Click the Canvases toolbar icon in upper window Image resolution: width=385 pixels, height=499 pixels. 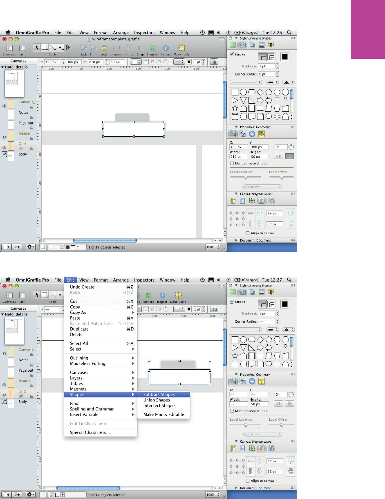click(x=9, y=48)
